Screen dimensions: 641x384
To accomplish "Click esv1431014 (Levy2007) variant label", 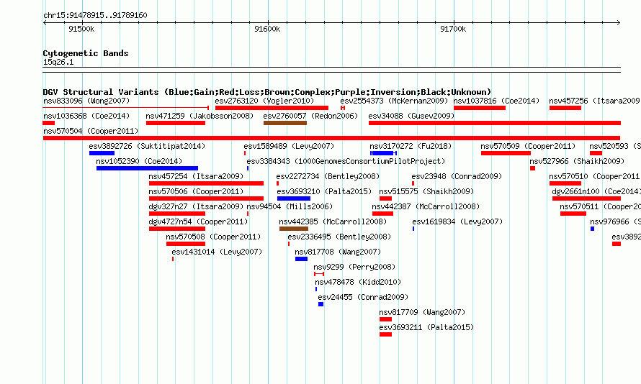I will 217,252.
